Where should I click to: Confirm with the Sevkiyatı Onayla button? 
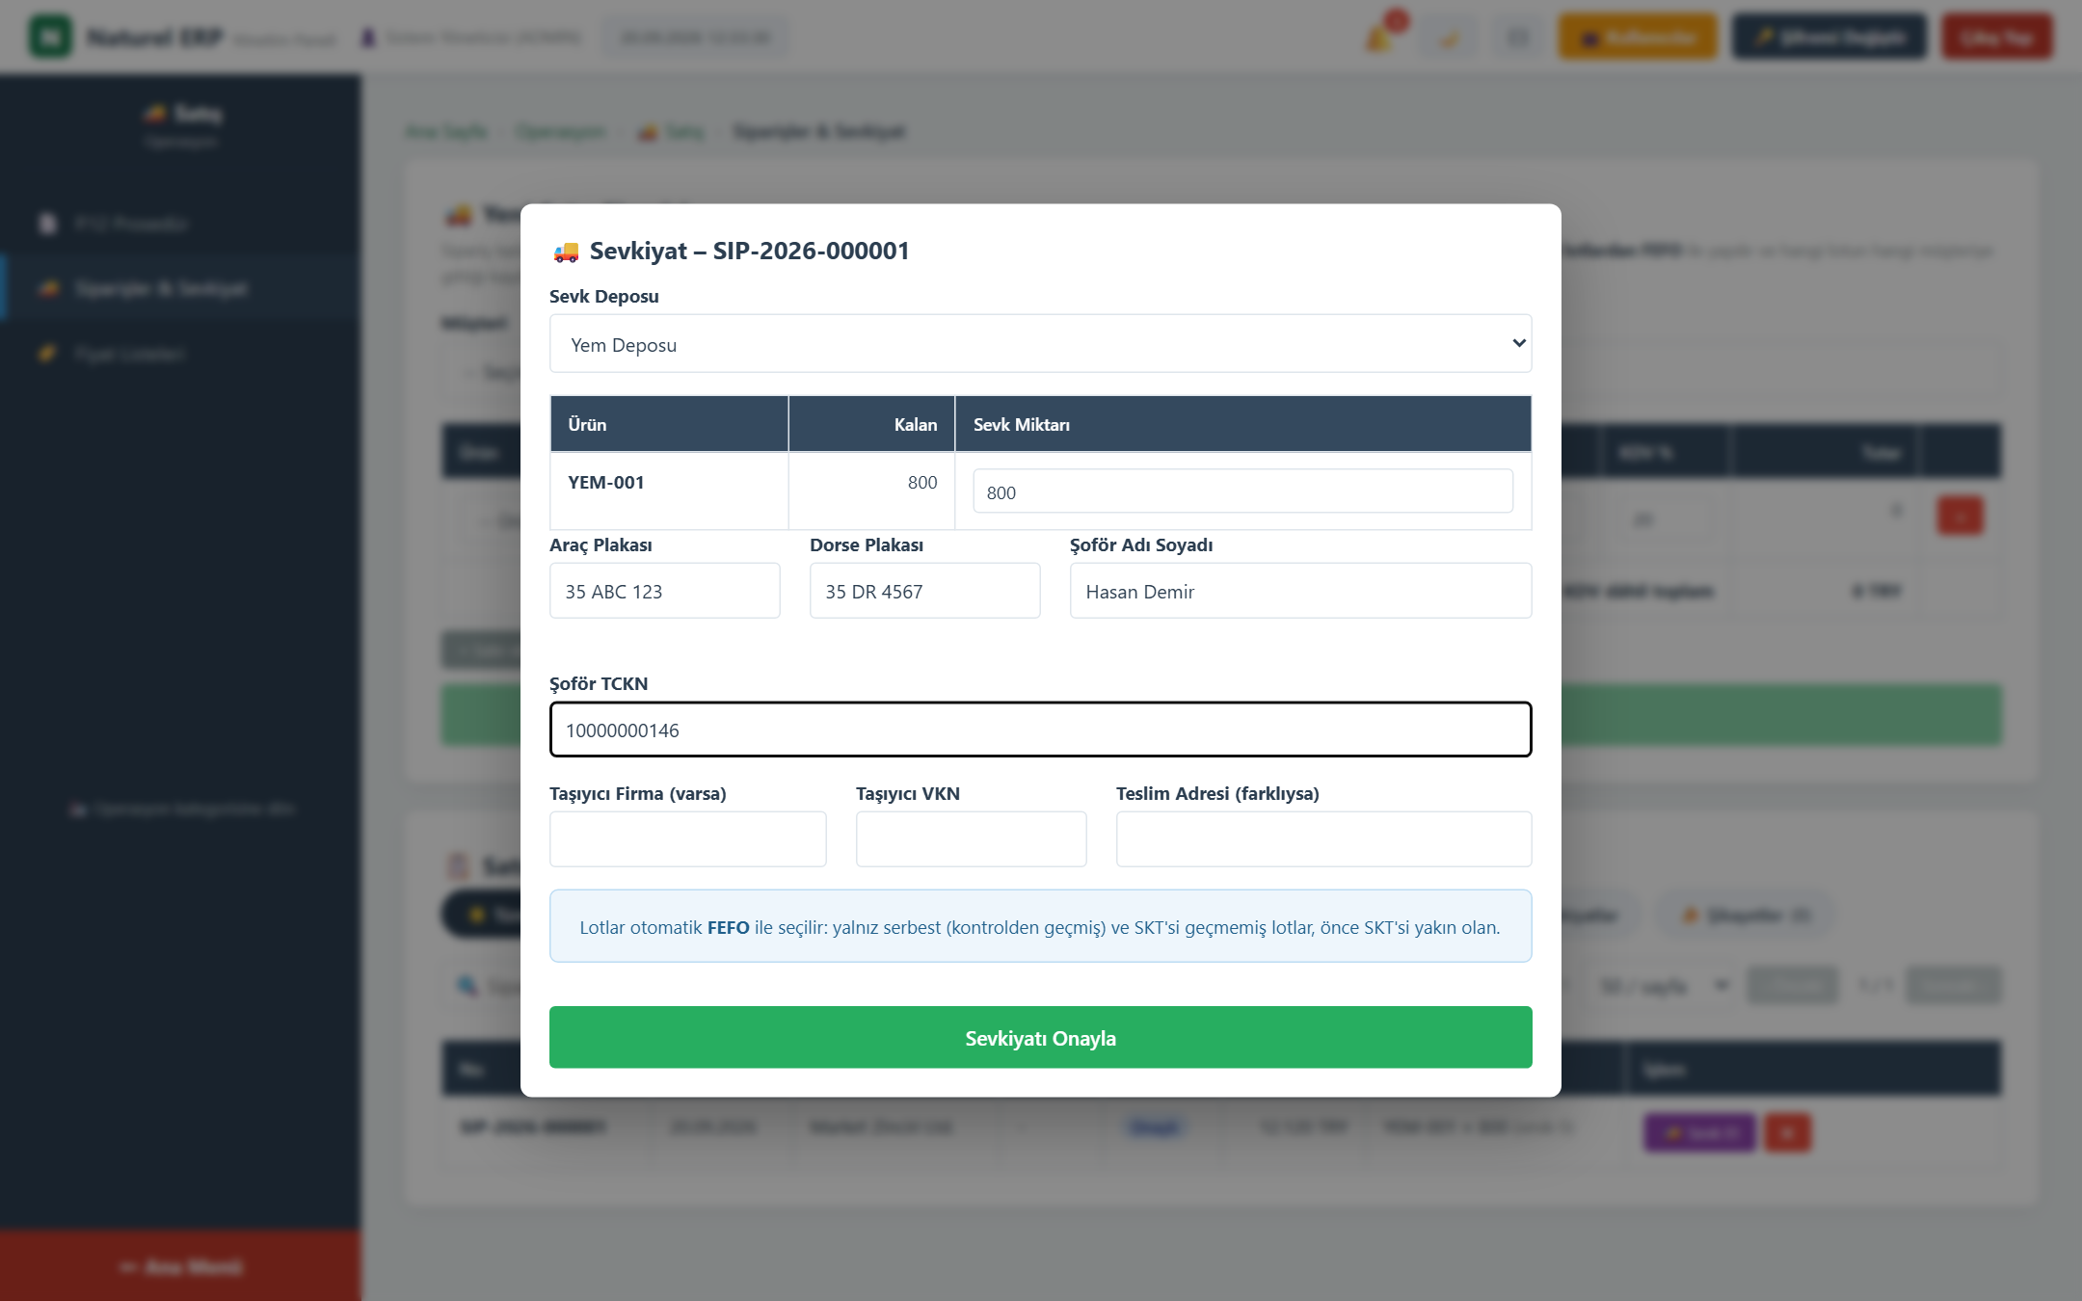1040,1037
